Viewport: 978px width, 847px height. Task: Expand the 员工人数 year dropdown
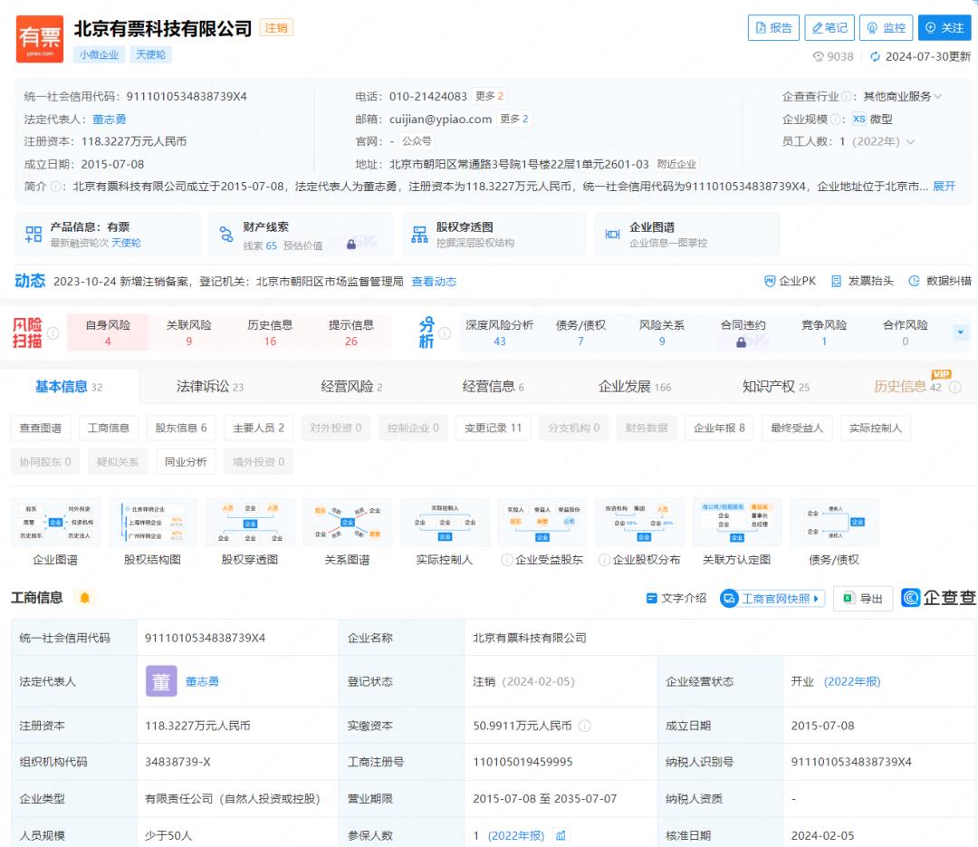tap(910, 141)
